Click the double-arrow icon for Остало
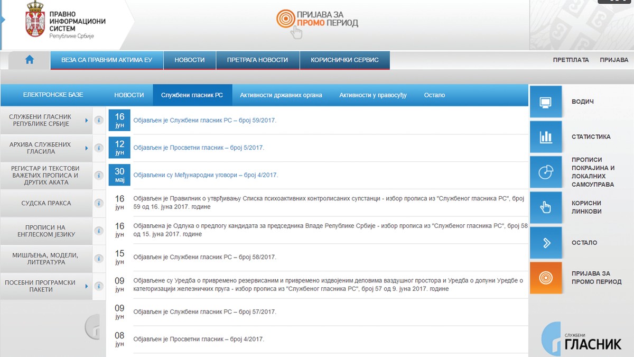Screen dimensions: 634x357 [x=546, y=242]
